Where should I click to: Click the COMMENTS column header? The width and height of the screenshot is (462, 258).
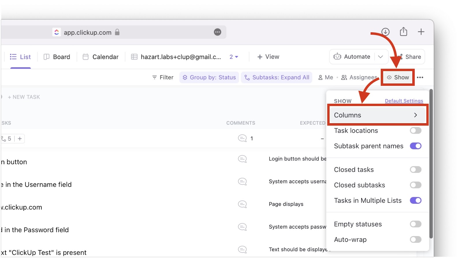click(241, 123)
